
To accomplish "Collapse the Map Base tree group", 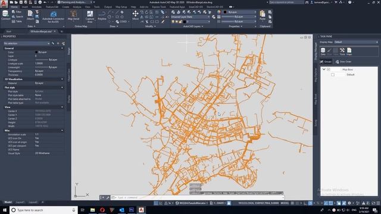I will tap(324, 70).
